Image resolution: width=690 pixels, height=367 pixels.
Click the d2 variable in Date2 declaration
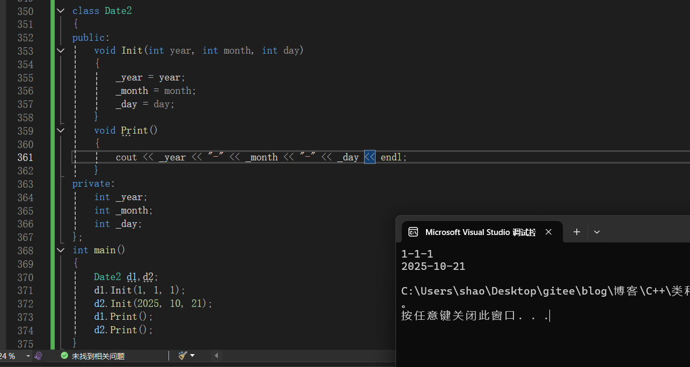(148, 277)
